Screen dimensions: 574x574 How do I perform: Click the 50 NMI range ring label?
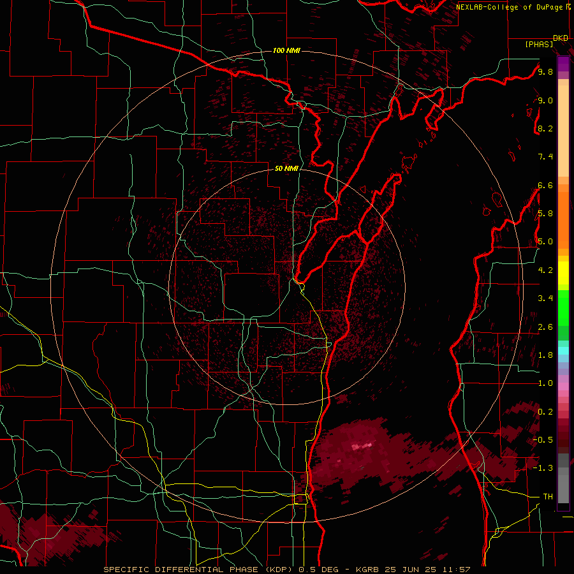point(286,168)
